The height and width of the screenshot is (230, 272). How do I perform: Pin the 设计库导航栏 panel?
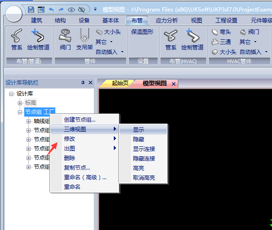[x=83, y=83]
